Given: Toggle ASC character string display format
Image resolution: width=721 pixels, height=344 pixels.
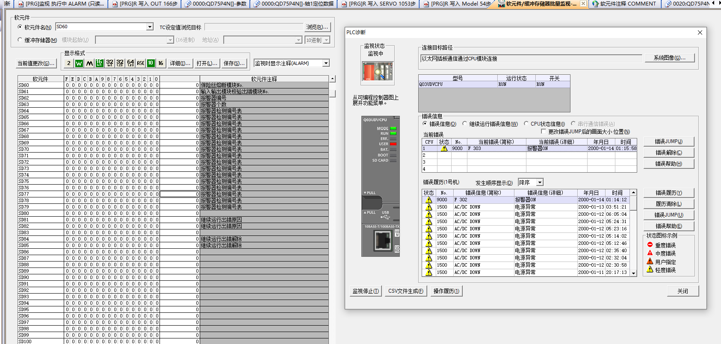Looking at the screenshot, I should click(140, 63).
